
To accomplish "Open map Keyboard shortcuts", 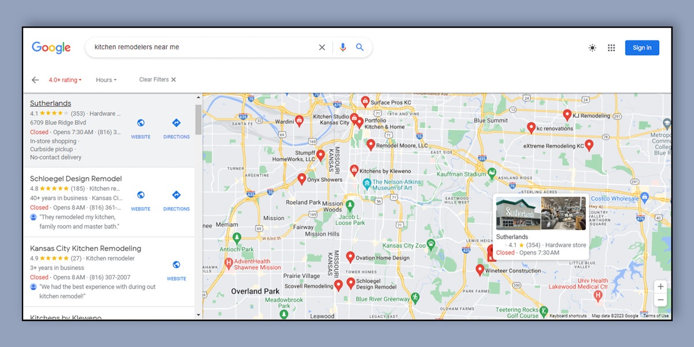I will [x=568, y=316].
